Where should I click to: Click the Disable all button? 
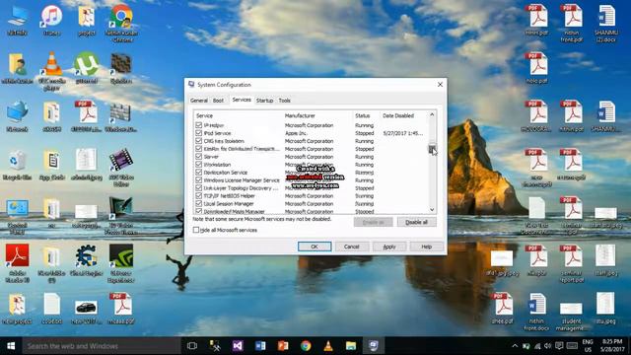[416, 222]
